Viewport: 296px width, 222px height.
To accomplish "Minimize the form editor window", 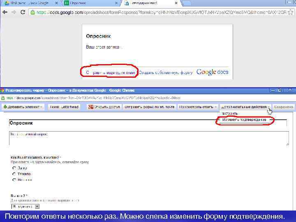I will pyautogui.click(x=273, y=90).
